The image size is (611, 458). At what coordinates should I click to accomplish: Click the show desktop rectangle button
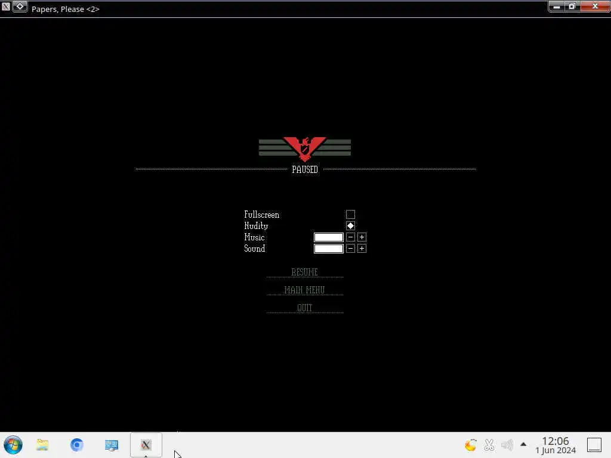594,445
